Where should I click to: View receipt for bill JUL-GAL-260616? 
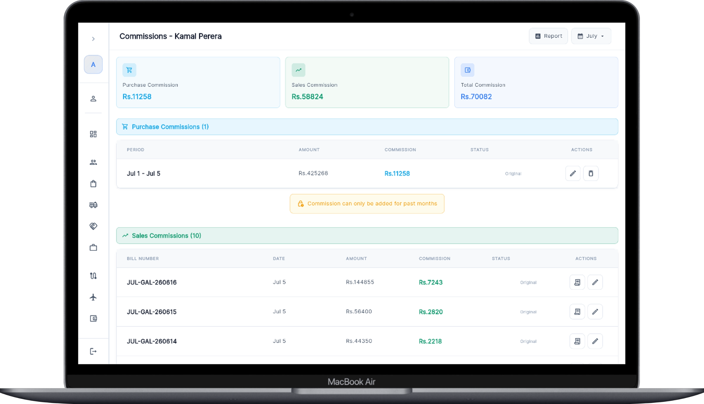click(577, 282)
